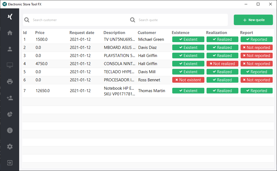Toggle Not reported on CONSOLA NINT quote
The width and height of the screenshot is (277, 171).
256,64
